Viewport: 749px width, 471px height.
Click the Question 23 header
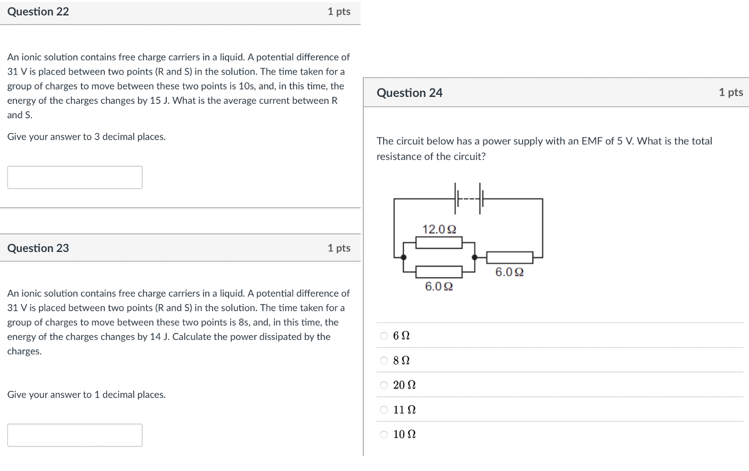pos(38,248)
